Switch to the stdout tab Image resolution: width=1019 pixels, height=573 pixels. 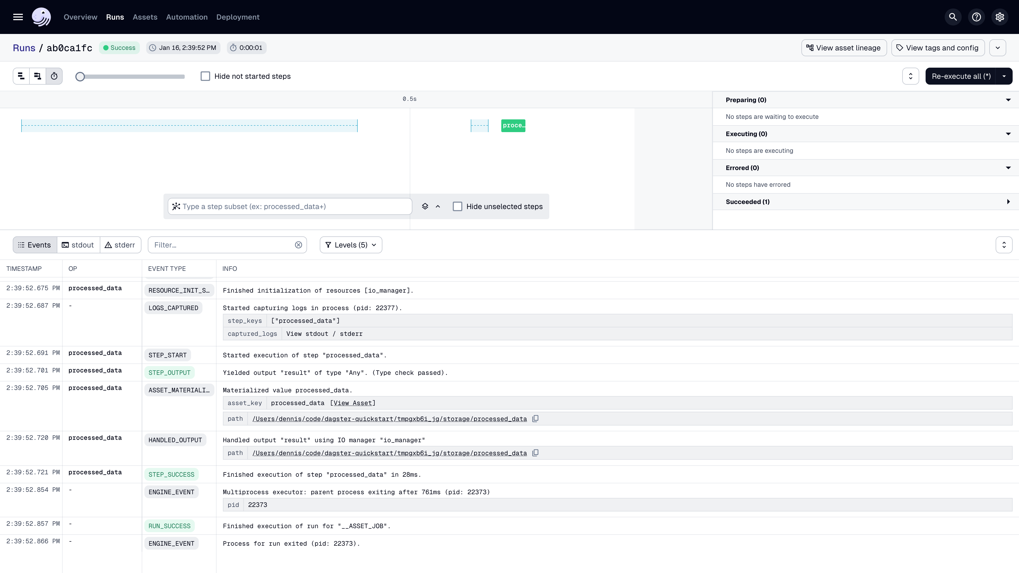pos(78,245)
